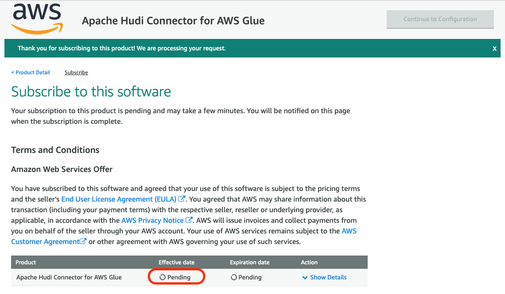Click the AWS logo
The image size is (505, 294).
point(37,19)
